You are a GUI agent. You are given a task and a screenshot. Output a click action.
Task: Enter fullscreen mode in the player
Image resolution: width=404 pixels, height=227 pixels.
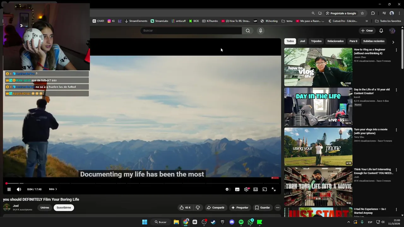point(274,189)
